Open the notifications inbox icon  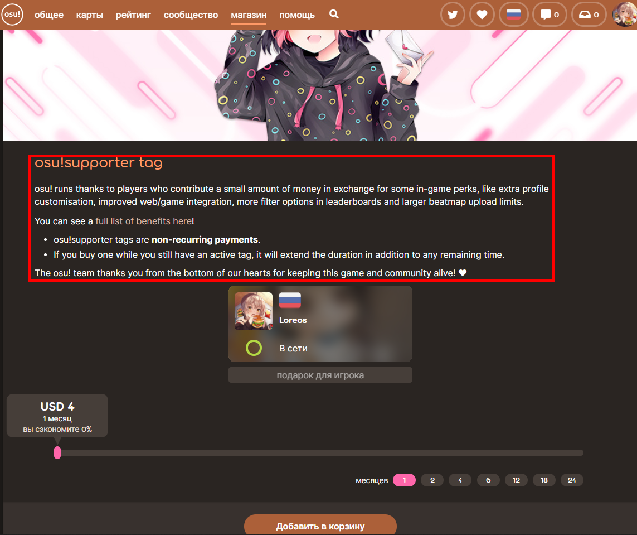point(589,15)
